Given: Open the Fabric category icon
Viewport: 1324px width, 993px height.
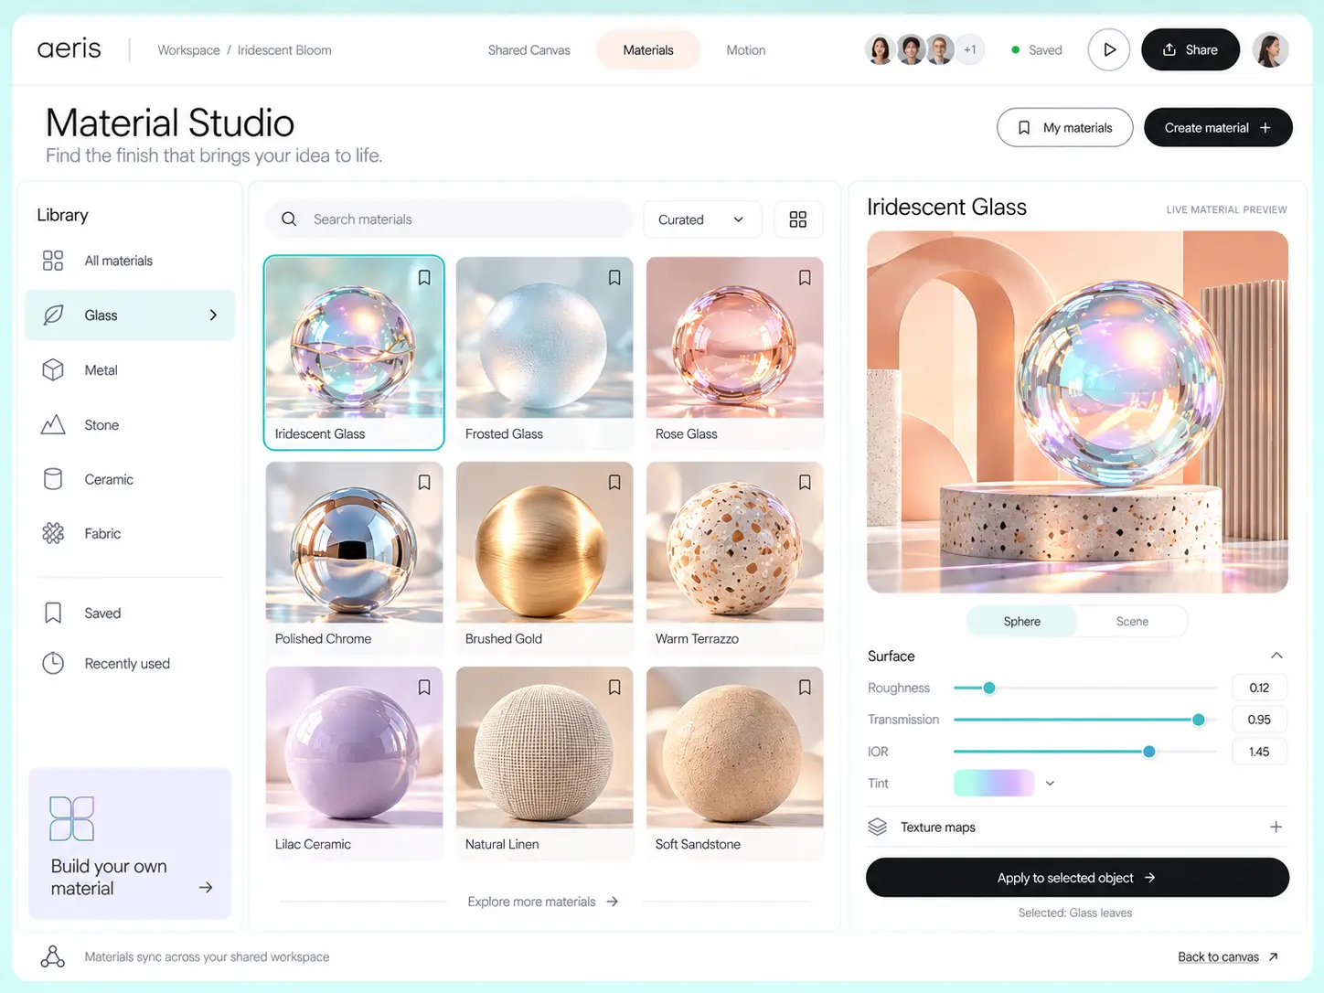Looking at the screenshot, I should coord(53,533).
